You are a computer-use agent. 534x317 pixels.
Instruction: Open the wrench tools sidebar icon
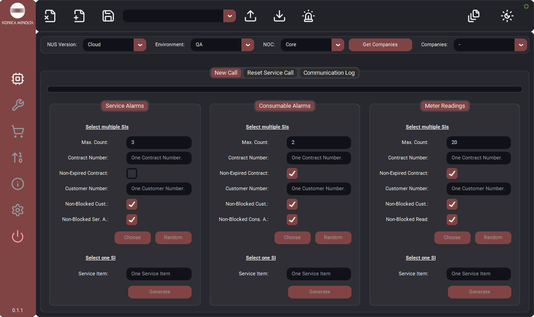(x=18, y=105)
